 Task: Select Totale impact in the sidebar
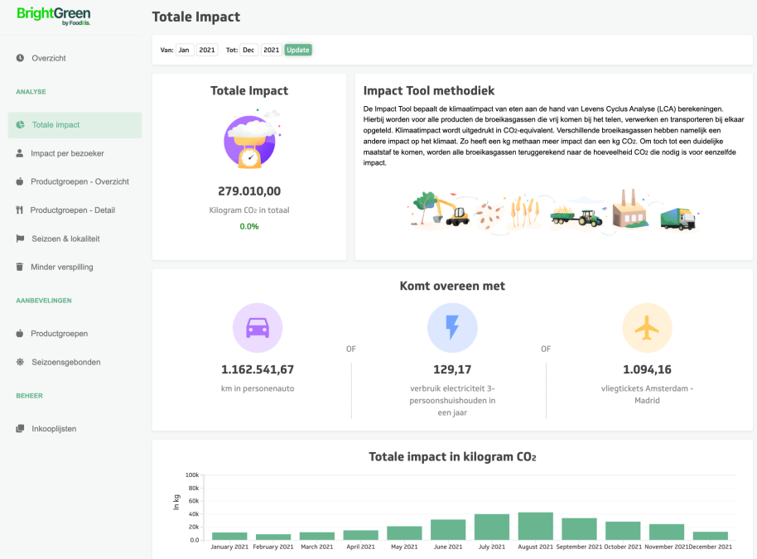pos(75,125)
